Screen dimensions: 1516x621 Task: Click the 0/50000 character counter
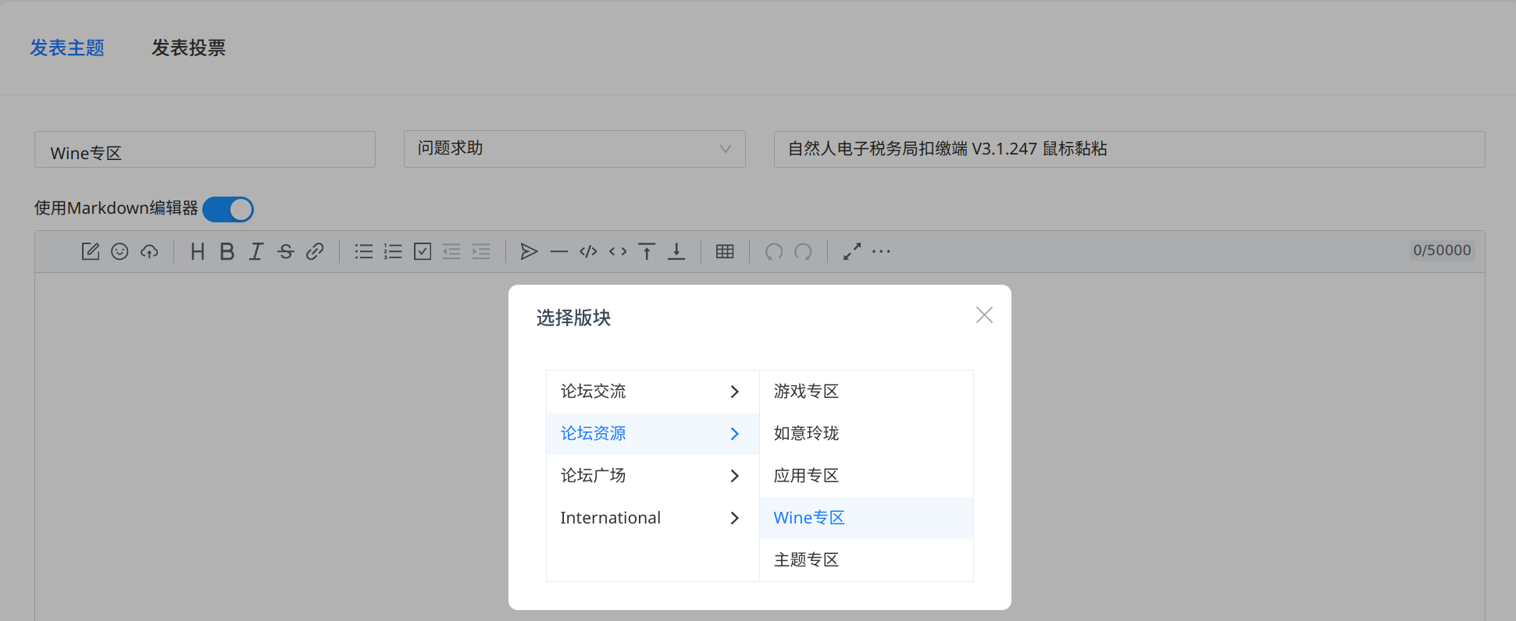coord(1442,250)
